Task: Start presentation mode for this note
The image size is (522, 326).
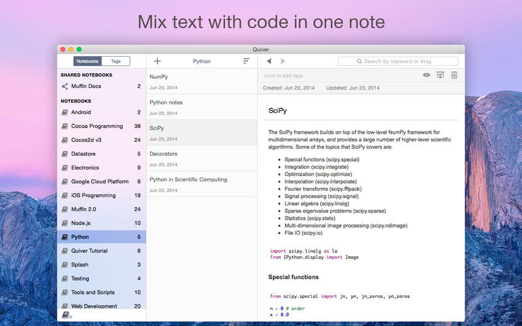Action: click(440, 76)
